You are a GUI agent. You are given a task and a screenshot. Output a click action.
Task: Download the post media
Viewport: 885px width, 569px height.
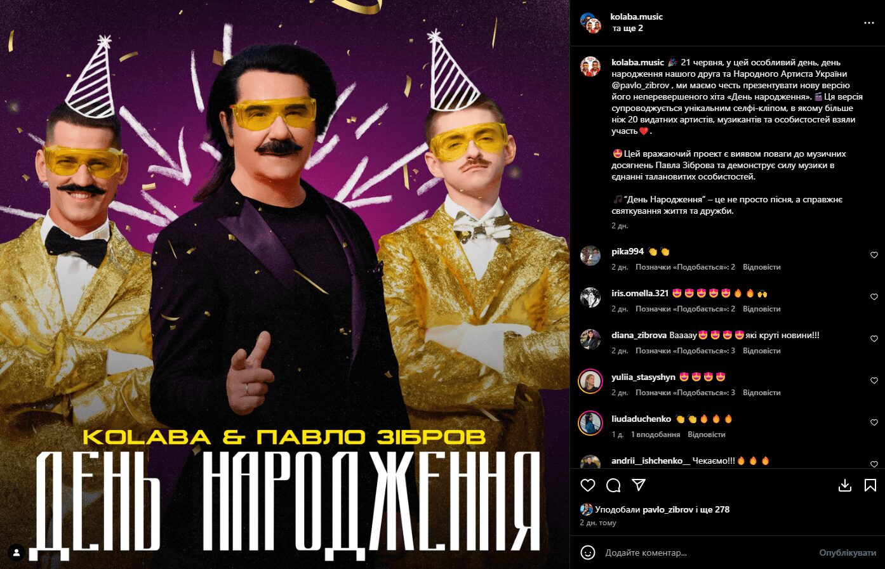[845, 485]
